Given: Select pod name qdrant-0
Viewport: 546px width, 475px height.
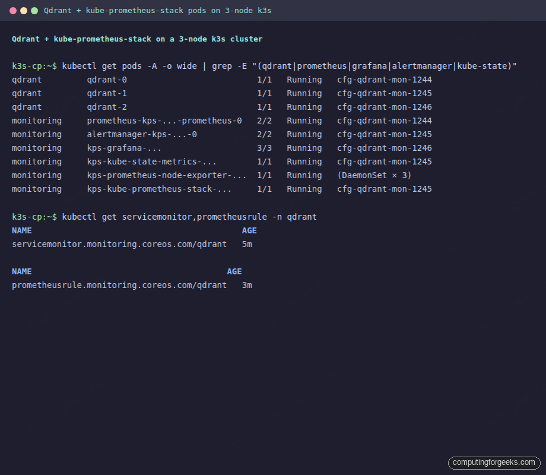Looking at the screenshot, I should (107, 80).
